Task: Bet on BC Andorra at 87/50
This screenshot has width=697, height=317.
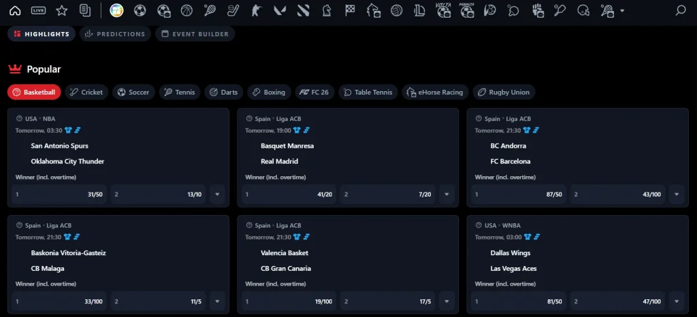Action: click(x=519, y=195)
